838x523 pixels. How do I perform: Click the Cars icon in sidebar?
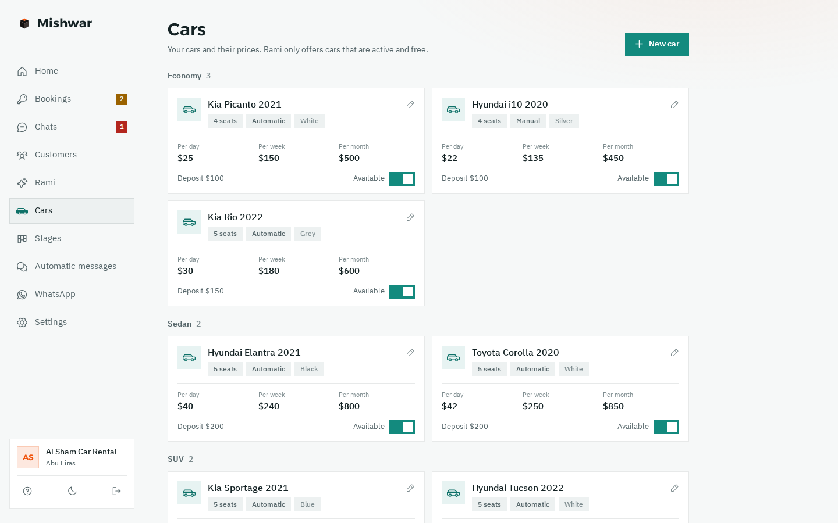coord(22,211)
